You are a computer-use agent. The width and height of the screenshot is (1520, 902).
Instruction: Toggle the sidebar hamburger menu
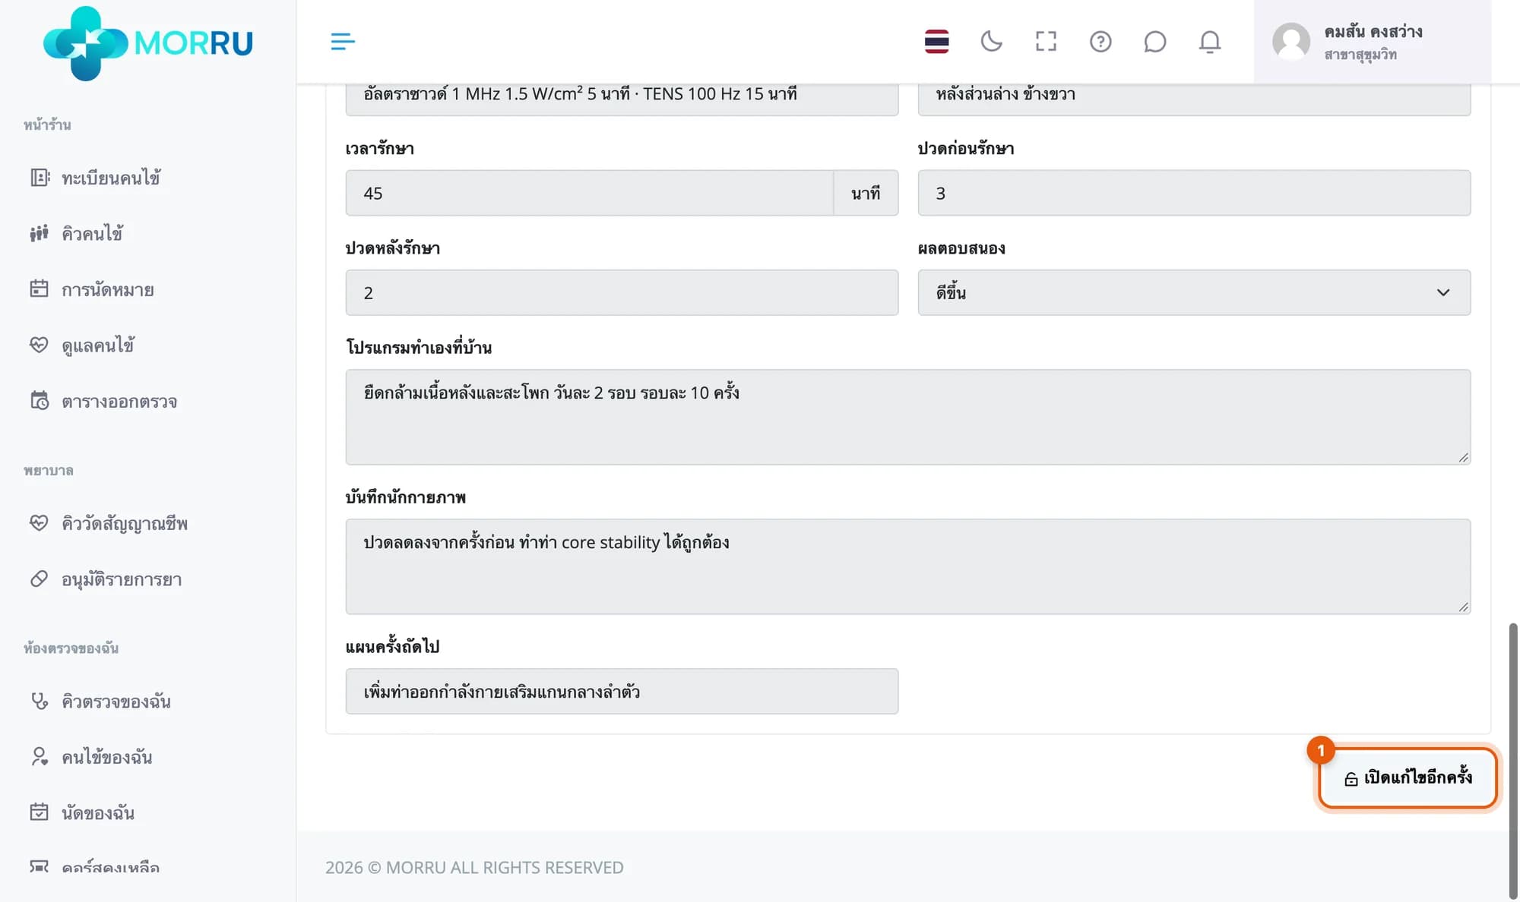(343, 42)
